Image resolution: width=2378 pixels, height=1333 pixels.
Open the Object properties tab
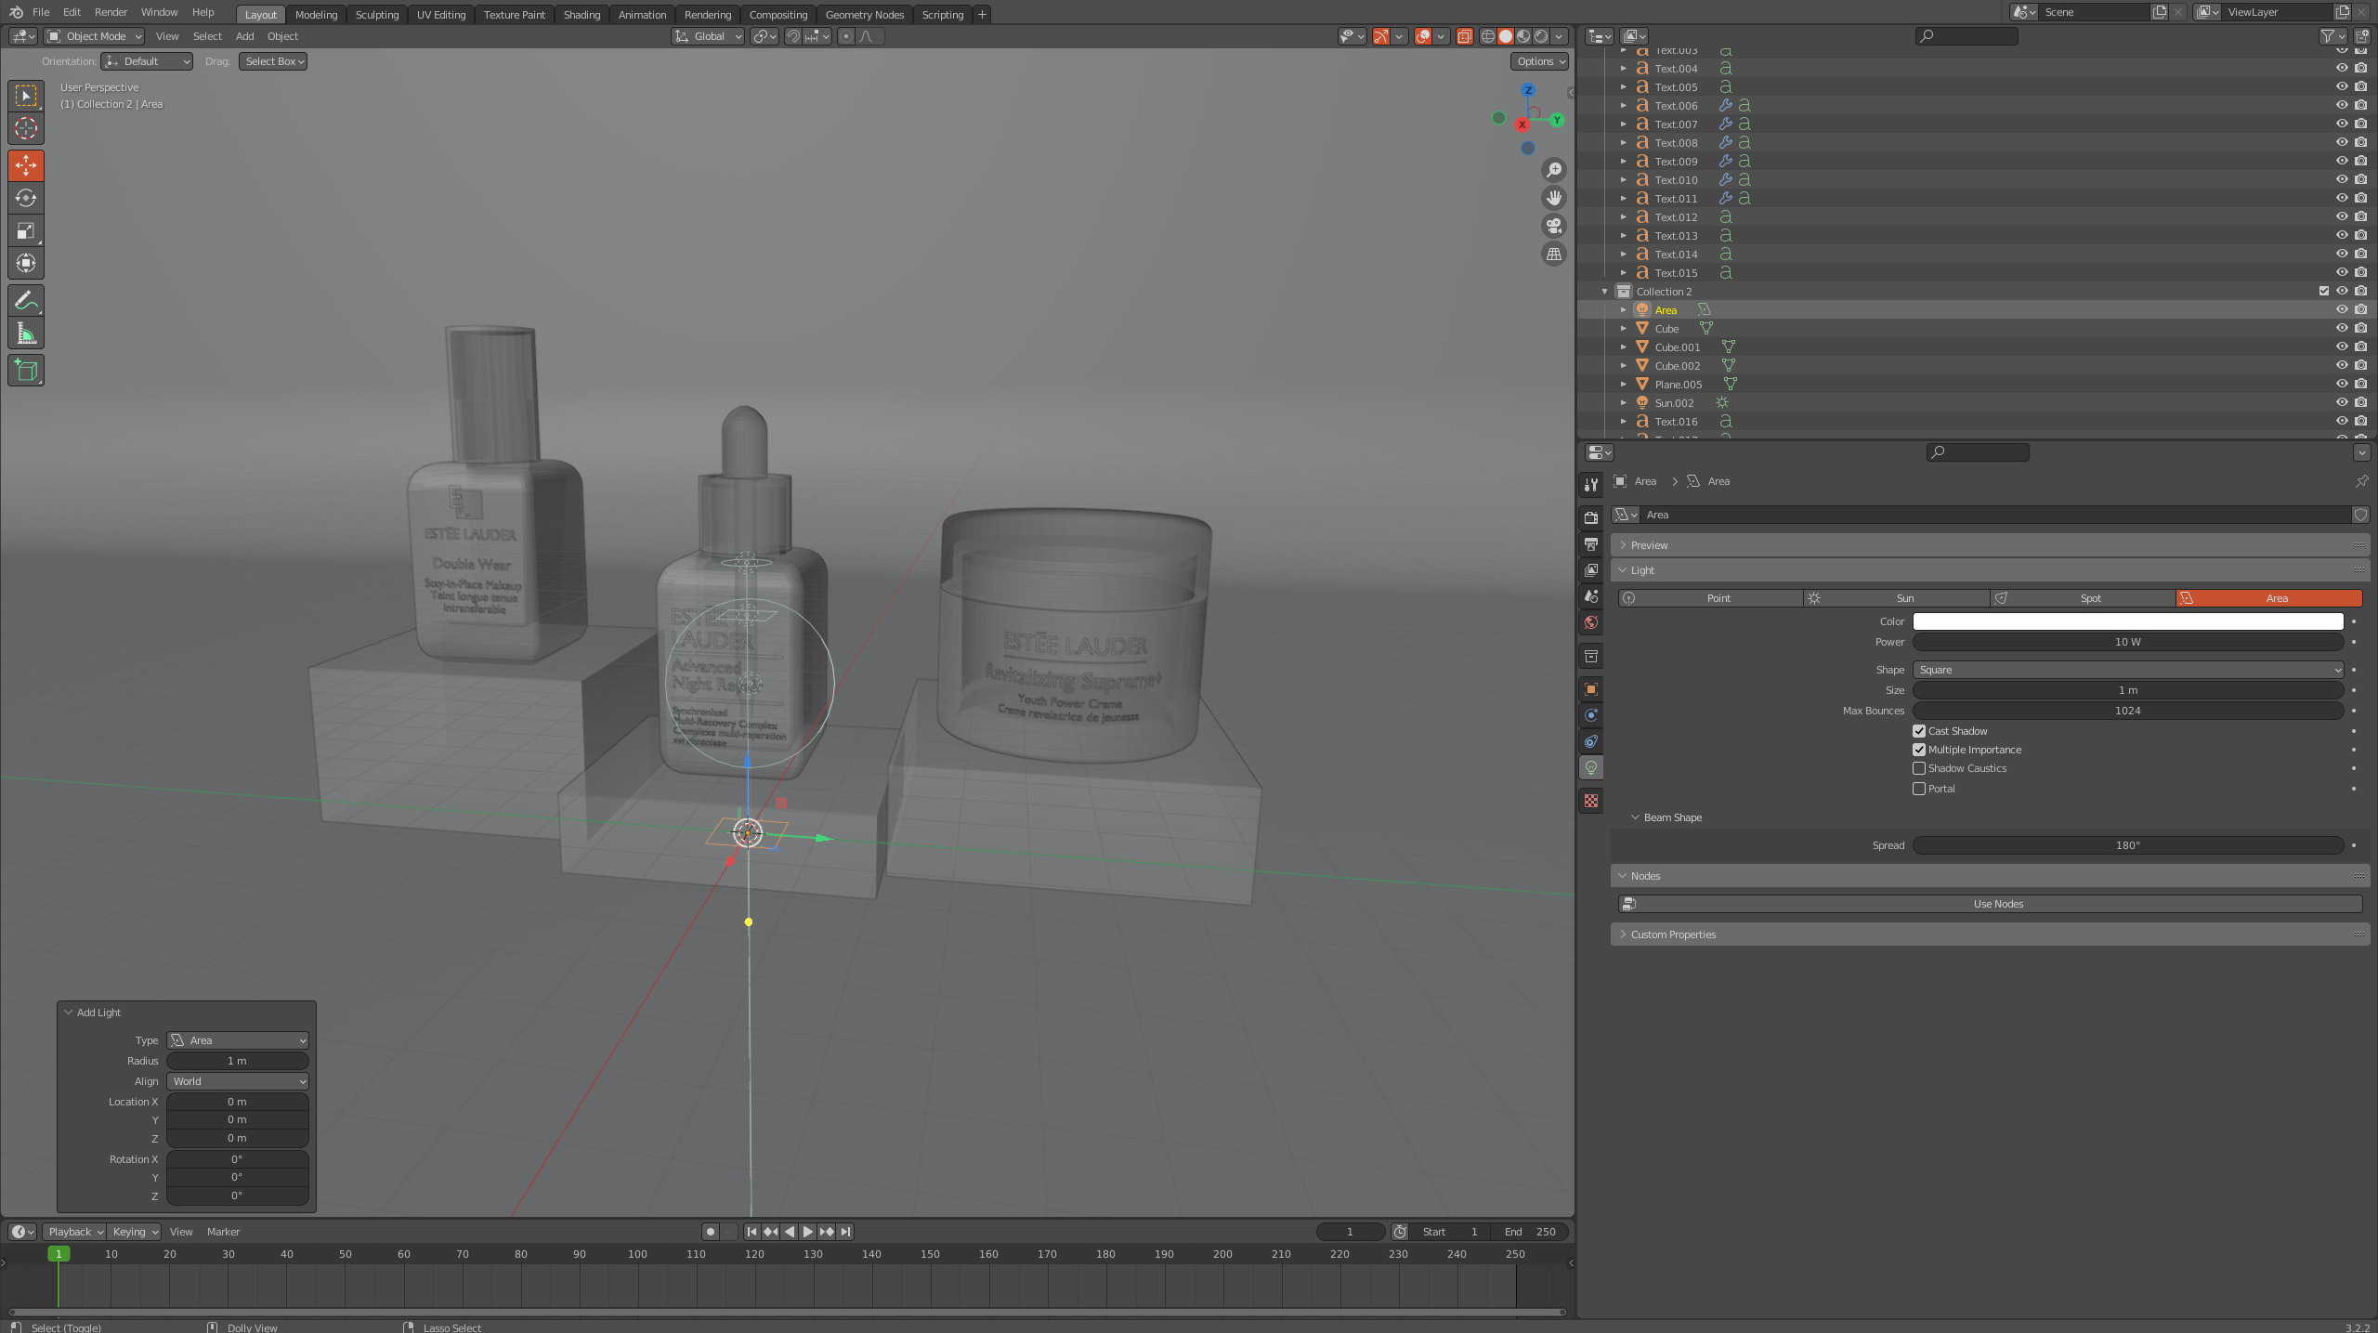[1591, 689]
